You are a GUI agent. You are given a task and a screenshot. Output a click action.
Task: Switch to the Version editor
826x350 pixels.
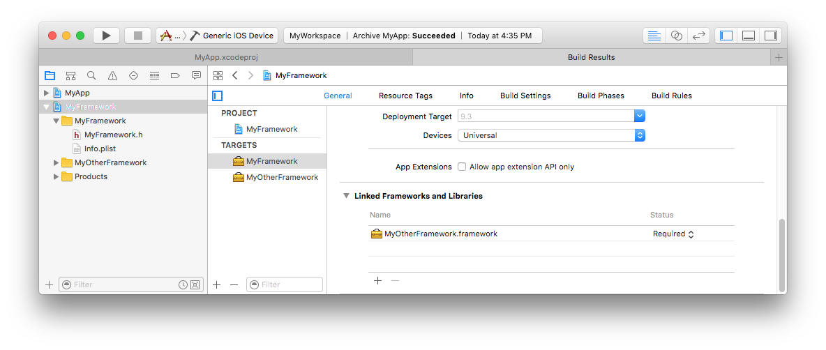click(698, 36)
